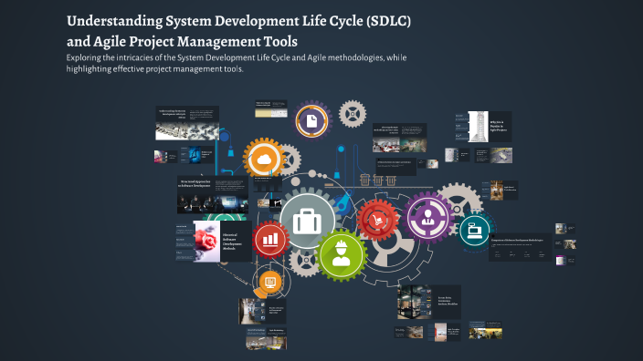Click the red bar chart gear icon
Viewport: 643px width, 361px height.
pos(270,240)
